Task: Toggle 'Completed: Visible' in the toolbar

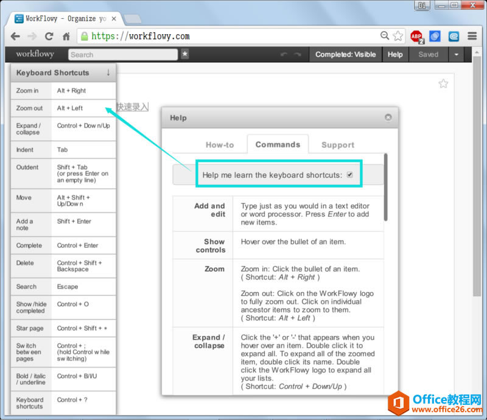Action: click(x=345, y=54)
